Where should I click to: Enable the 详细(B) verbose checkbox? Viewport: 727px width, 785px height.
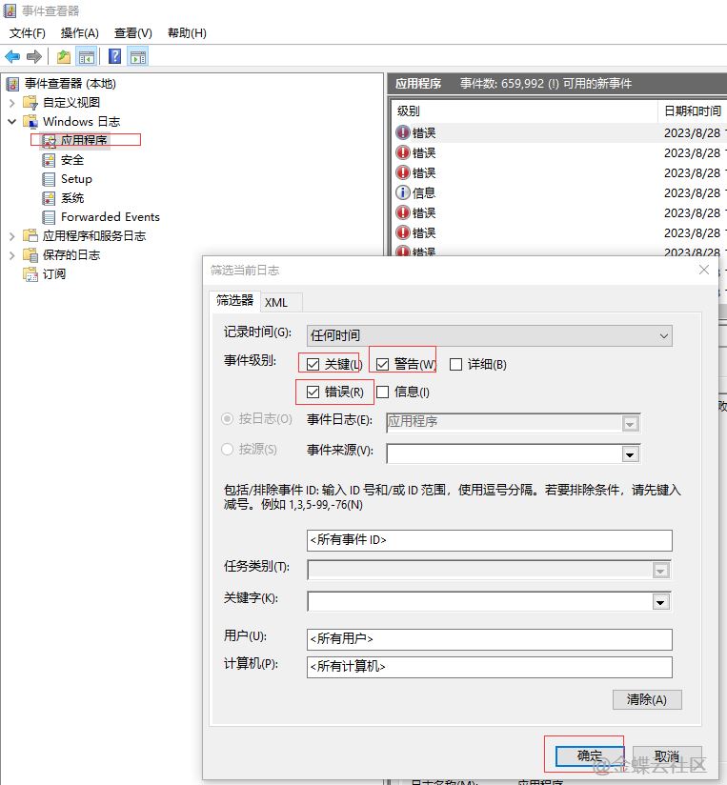click(x=455, y=364)
